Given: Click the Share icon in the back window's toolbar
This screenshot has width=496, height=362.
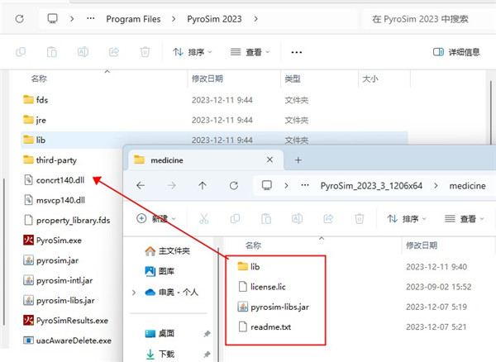Looking at the screenshot, I should pos(114,51).
